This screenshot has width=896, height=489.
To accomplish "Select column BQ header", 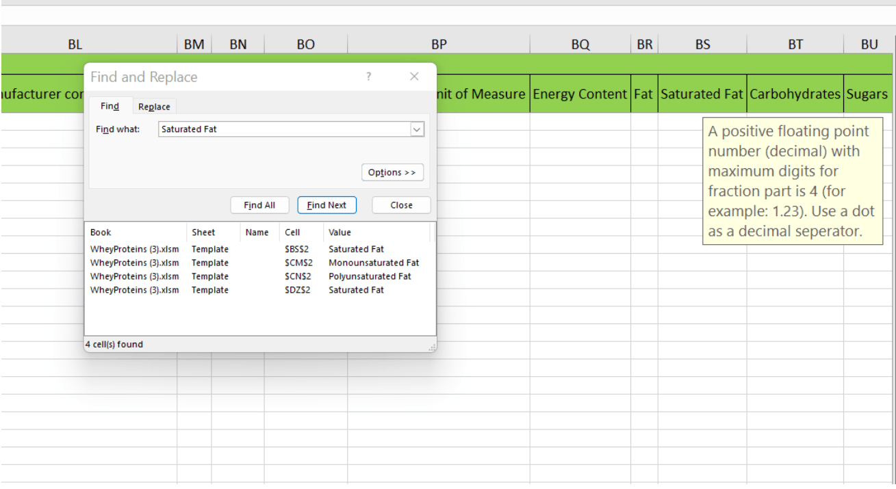I will [x=580, y=44].
